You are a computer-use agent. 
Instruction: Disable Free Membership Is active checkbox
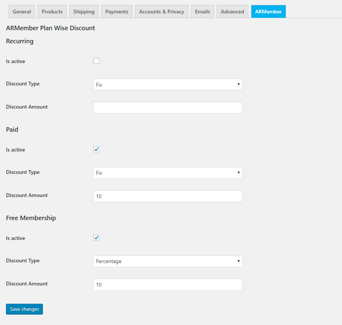pyautogui.click(x=96, y=238)
